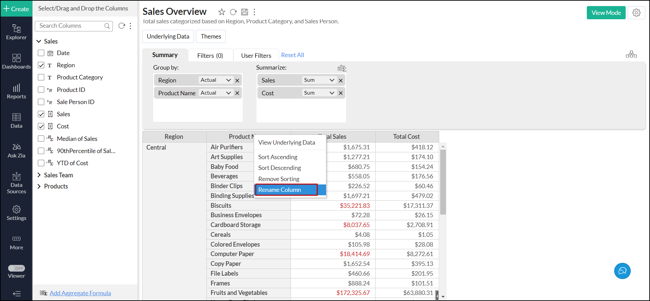
Task: Click the View Mode button
Action: [606, 13]
